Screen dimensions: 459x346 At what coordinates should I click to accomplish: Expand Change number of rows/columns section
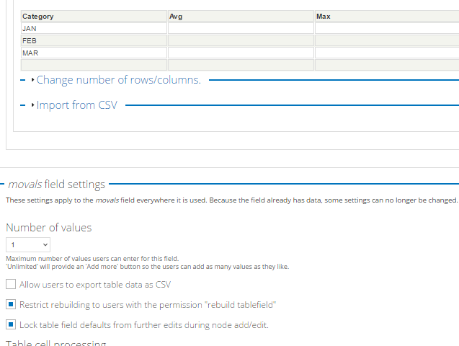click(x=119, y=80)
